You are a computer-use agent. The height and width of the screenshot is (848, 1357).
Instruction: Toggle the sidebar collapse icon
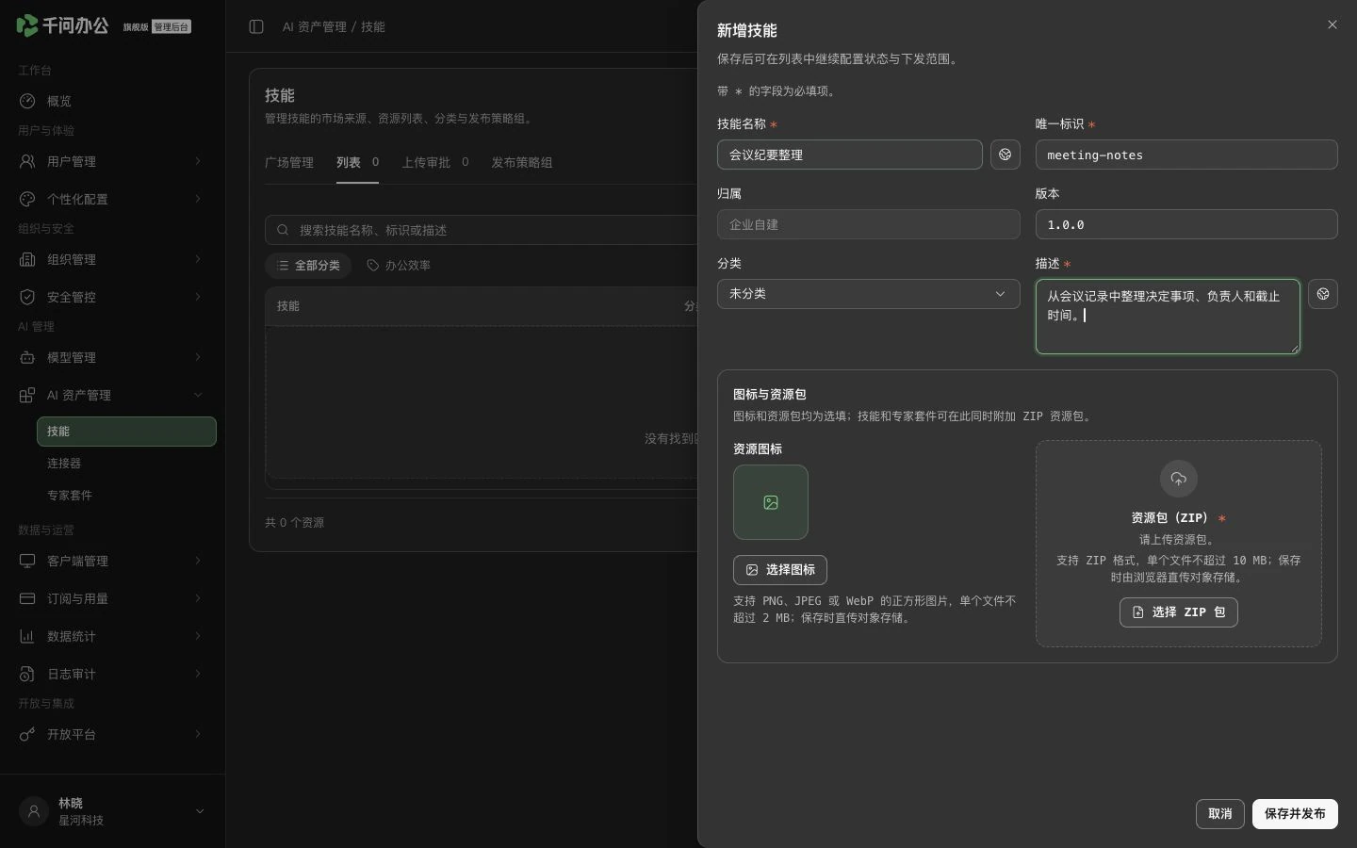pyautogui.click(x=256, y=26)
